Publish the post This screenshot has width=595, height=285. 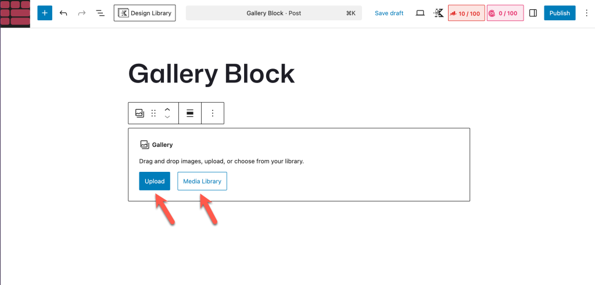(560, 13)
